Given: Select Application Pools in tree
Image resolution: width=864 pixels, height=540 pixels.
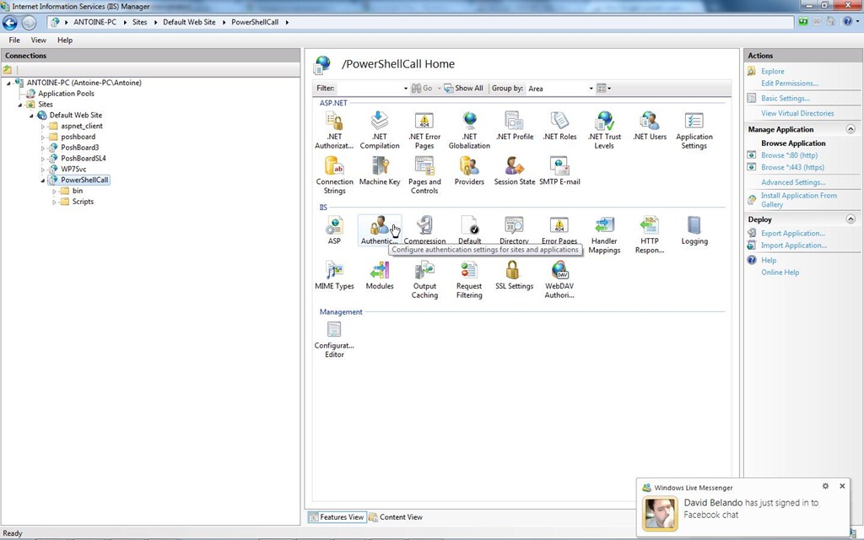Looking at the screenshot, I should coord(66,94).
